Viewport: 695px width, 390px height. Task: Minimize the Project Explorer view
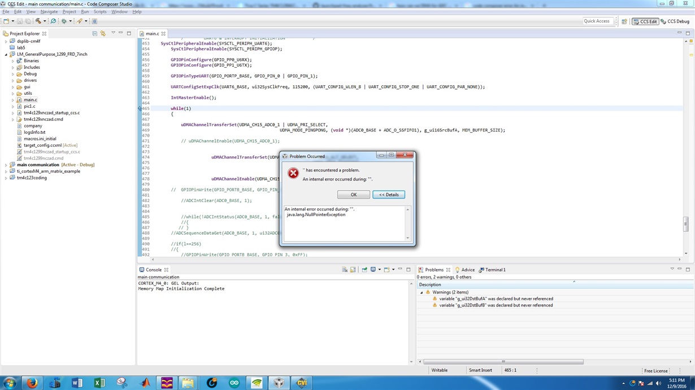pyautogui.click(x=120, y=33)
